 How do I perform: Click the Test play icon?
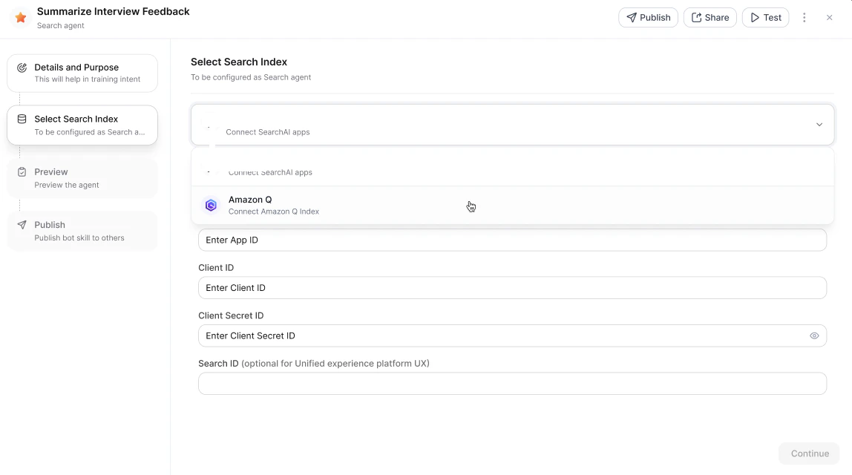pyautogui.click(x=753, y=17)
